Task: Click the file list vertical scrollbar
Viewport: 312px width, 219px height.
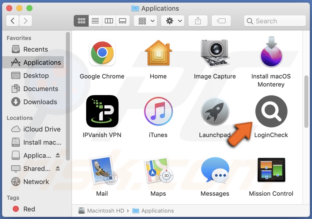Action: 306,101
